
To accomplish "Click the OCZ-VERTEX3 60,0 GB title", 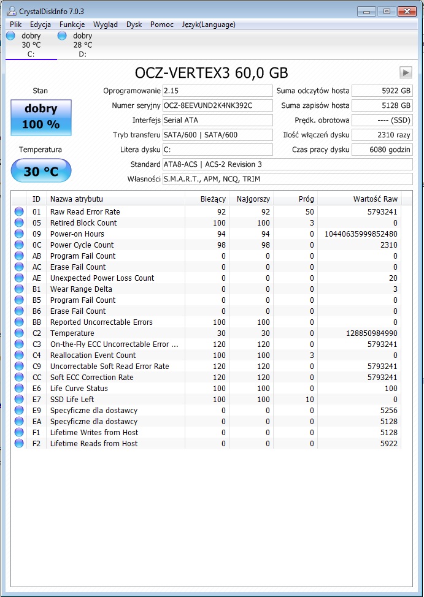I will pyautogui.click(x=211, y=72).
